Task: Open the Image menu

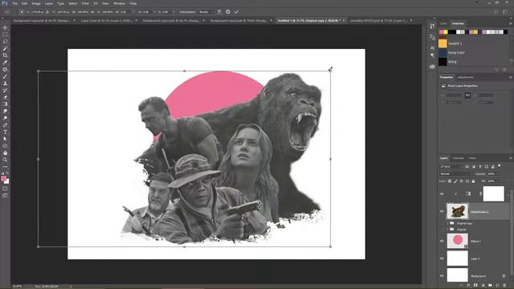Action: pyautogui.click(x=36, y=3)
